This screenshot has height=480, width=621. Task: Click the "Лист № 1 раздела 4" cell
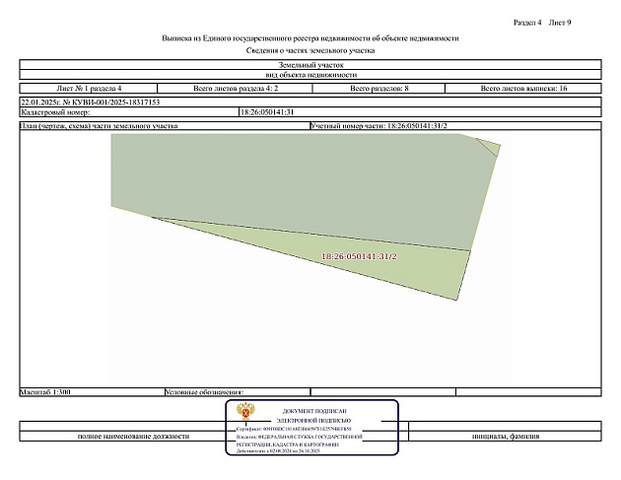[90, 89]
